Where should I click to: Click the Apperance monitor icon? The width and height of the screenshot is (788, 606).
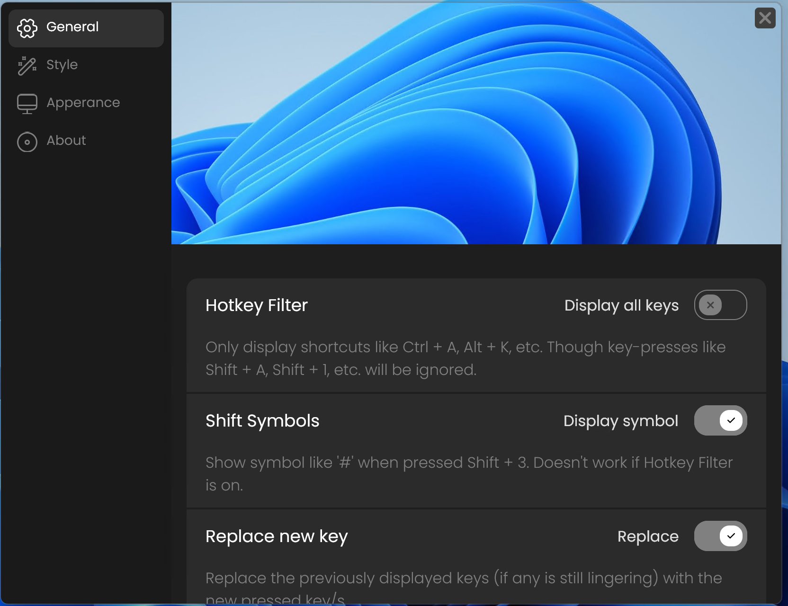tap(27, 104)
